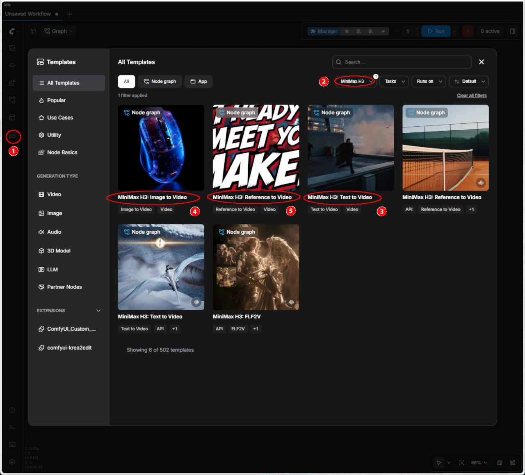Select the Partner Nodes category

click(68, 287)
